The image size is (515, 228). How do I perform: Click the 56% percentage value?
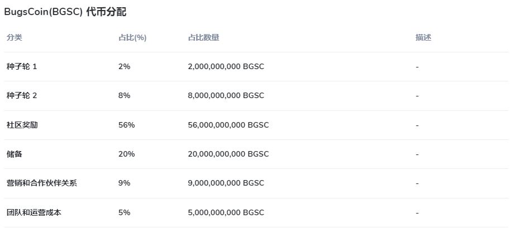pos(127,125)
